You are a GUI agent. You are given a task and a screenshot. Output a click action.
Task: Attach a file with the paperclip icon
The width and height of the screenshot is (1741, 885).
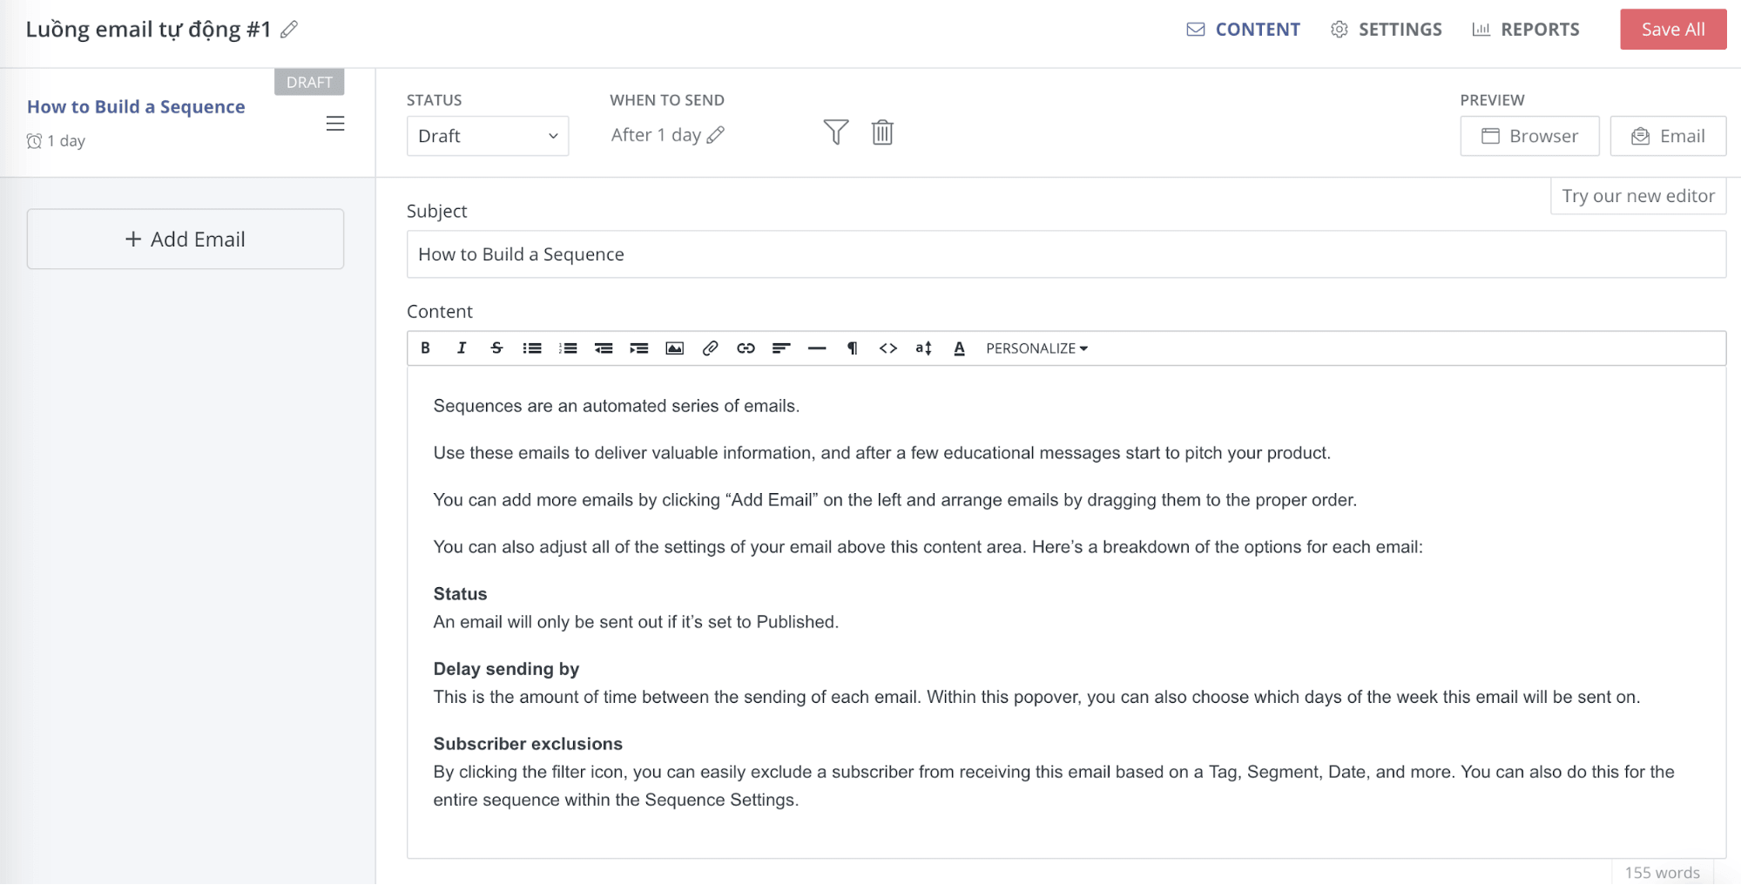tap(710, 348)
